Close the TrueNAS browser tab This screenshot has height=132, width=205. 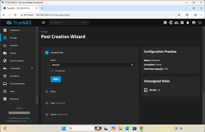click(36, 8)
